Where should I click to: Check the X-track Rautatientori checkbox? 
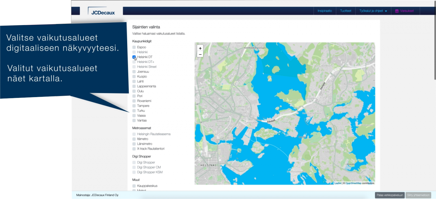coord(134,149)
